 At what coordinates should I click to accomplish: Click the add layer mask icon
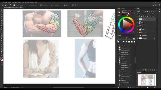coord(146,70)
